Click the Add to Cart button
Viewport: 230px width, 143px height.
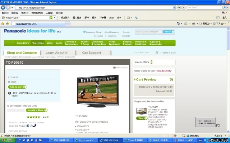coord(17,87)
